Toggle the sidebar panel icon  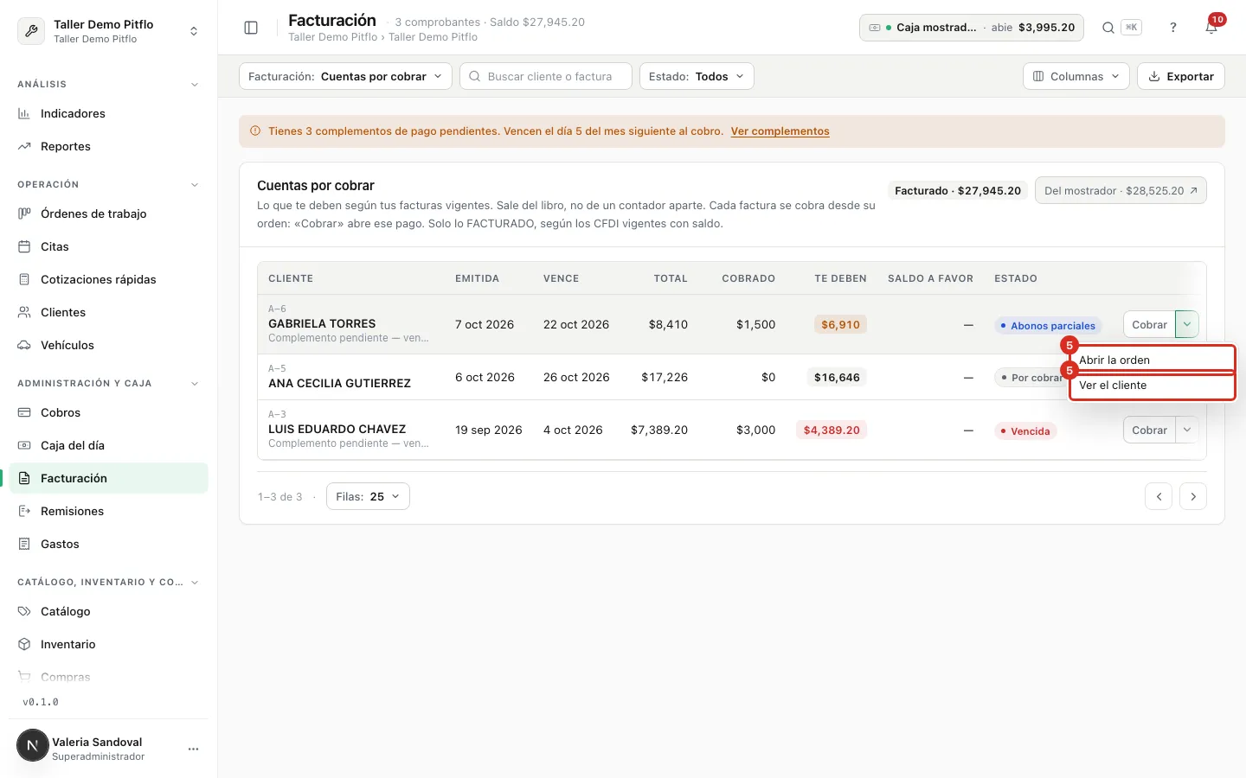coord(251,28)
